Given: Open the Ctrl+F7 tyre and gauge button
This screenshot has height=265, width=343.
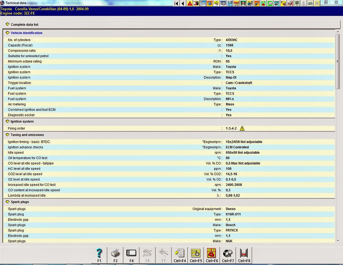Looking at the screenshot, I should tap(228, 255).
